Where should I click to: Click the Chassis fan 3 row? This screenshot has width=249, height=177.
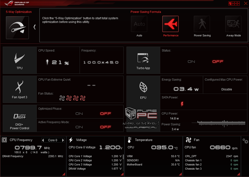pyautogui.click(x=211, y=169)
